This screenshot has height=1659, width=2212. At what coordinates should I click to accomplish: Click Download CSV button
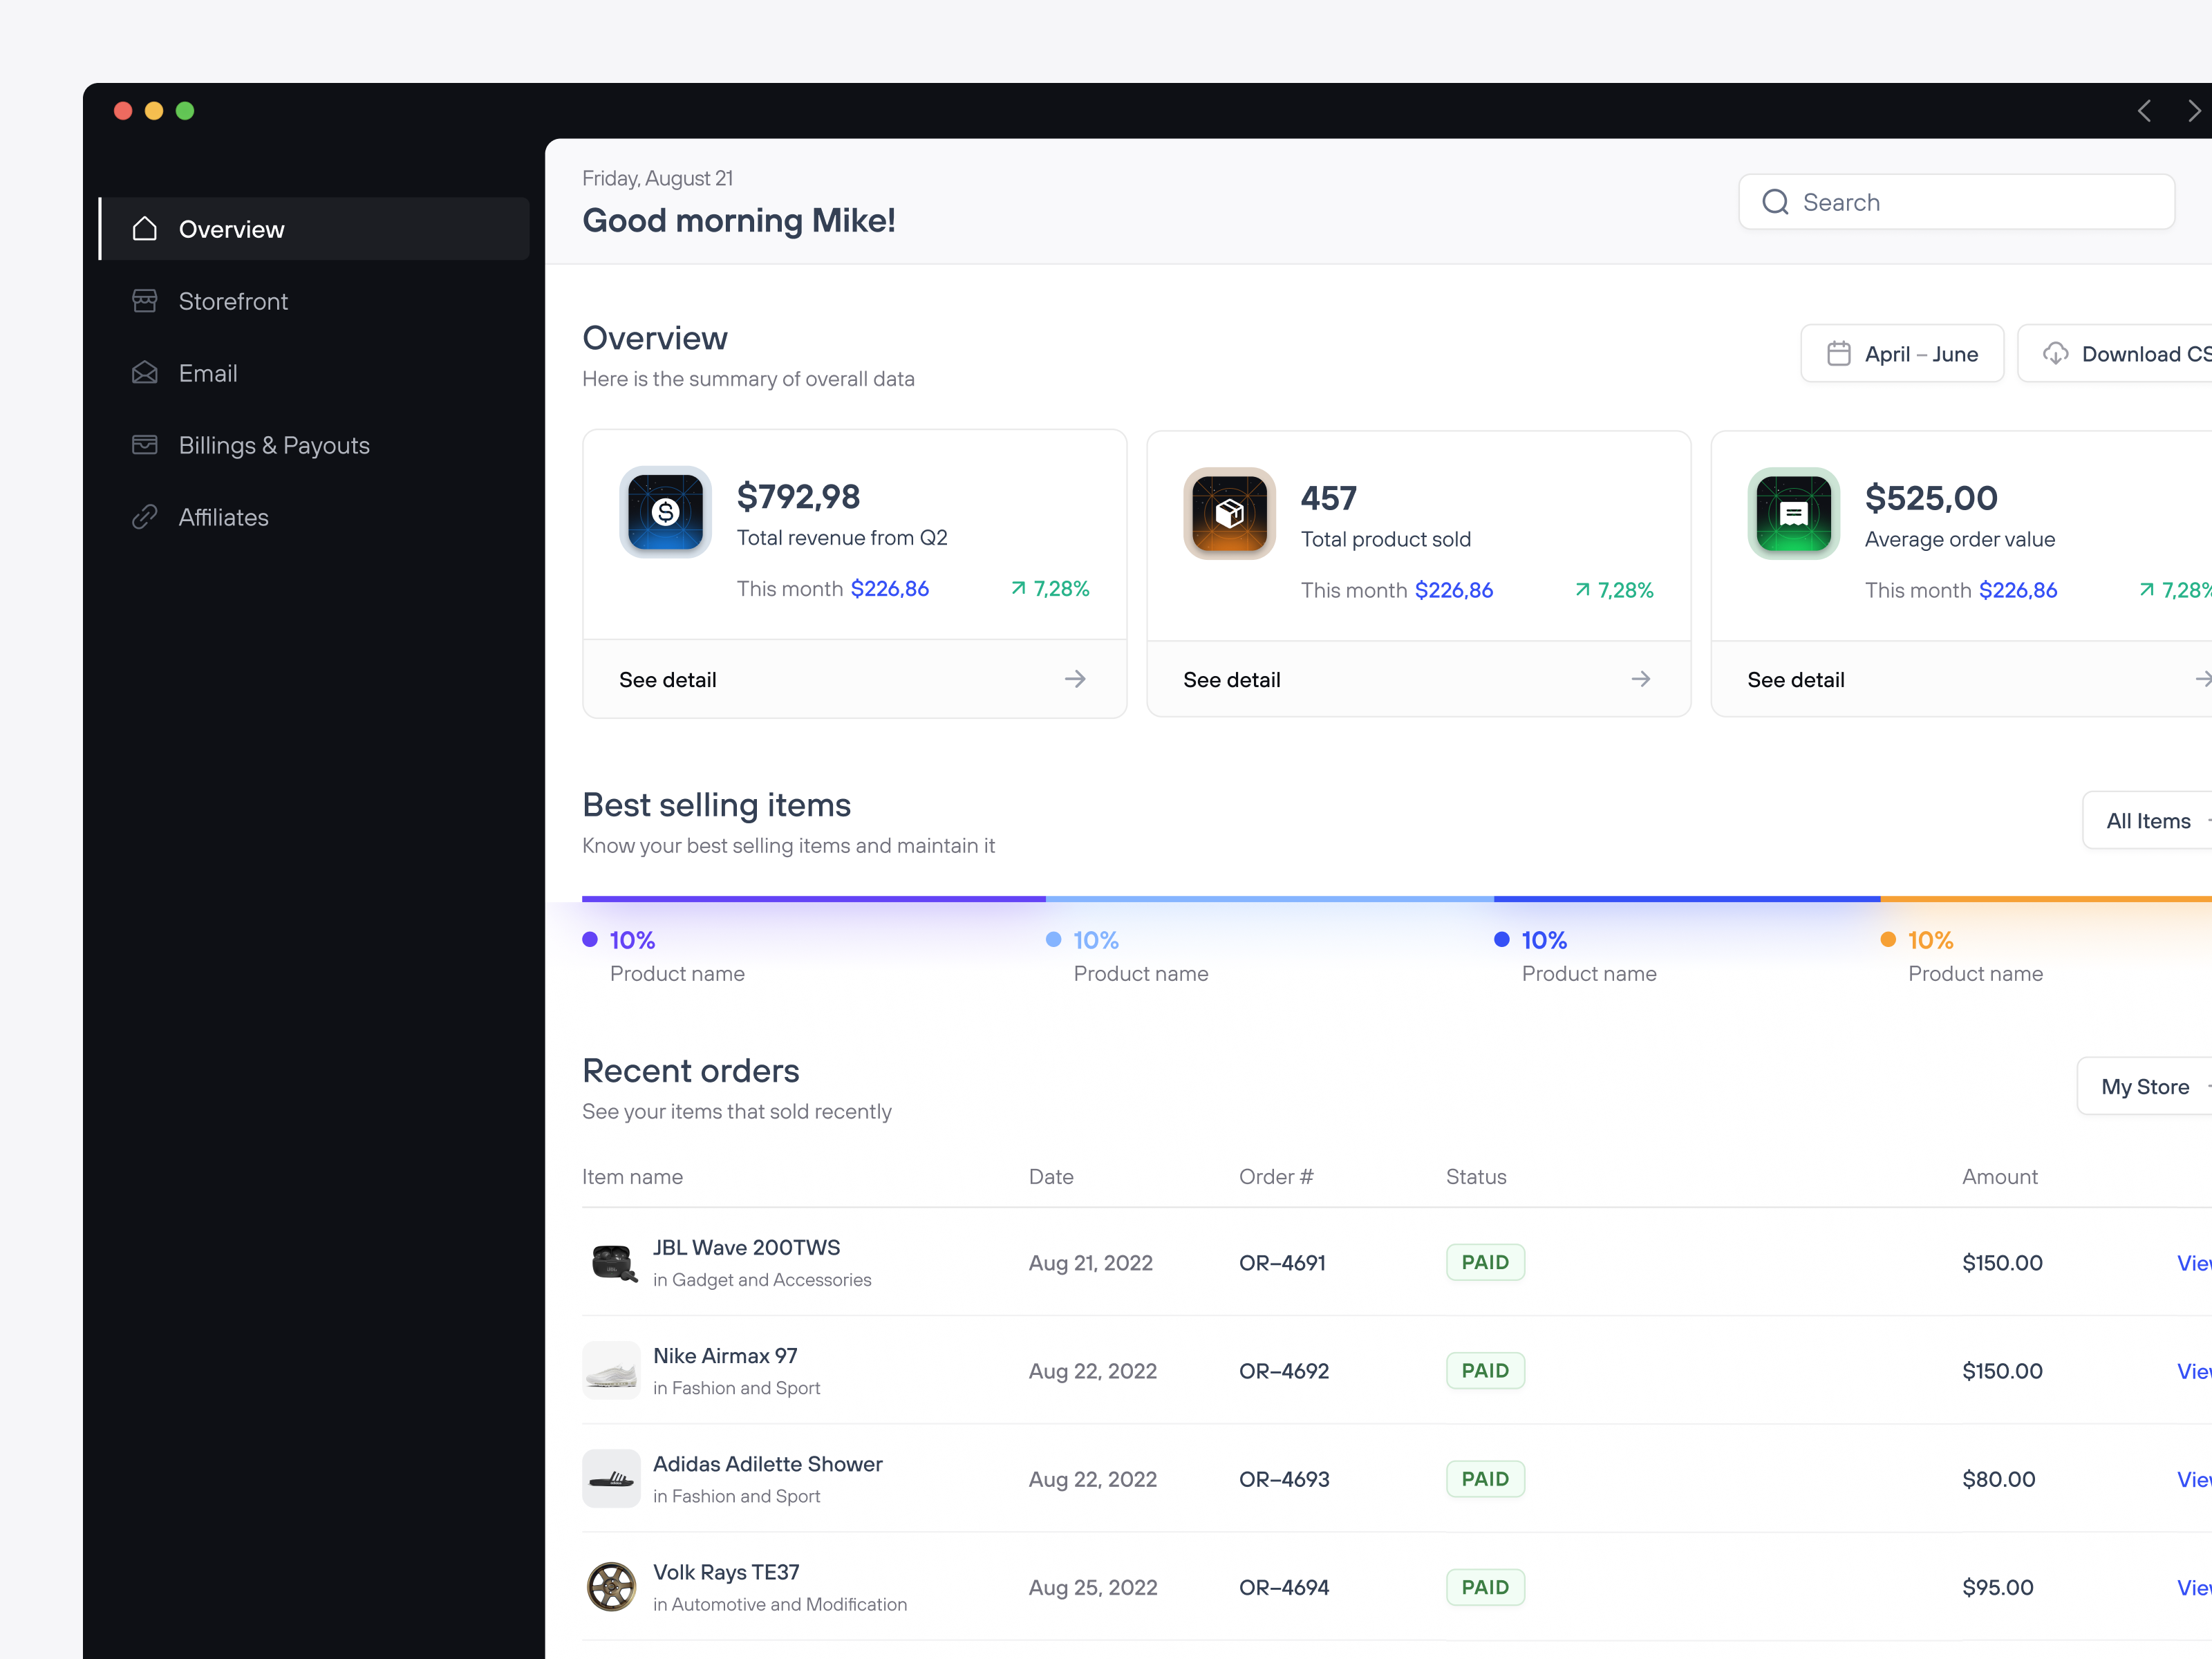click(x=2130, y=353)
